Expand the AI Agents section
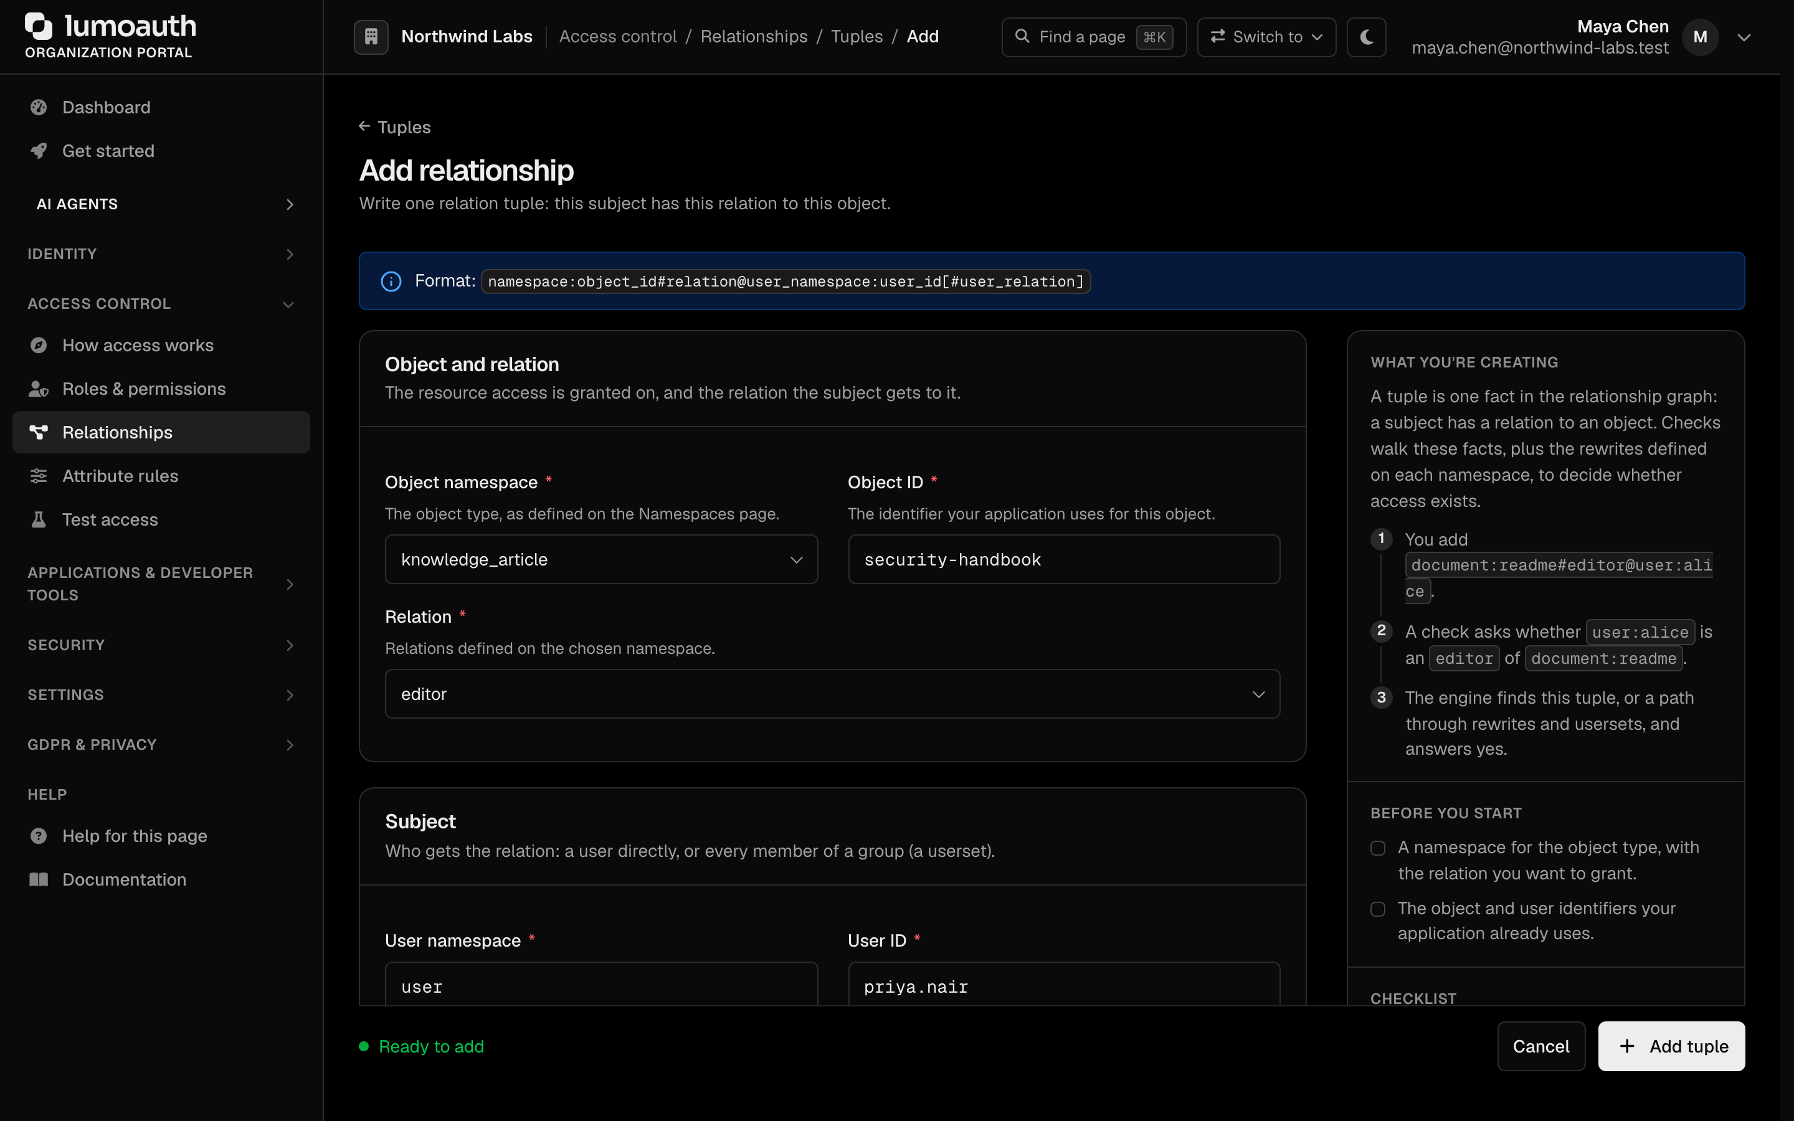This screenshot has width=1794, height=1121. coord(161,204)
